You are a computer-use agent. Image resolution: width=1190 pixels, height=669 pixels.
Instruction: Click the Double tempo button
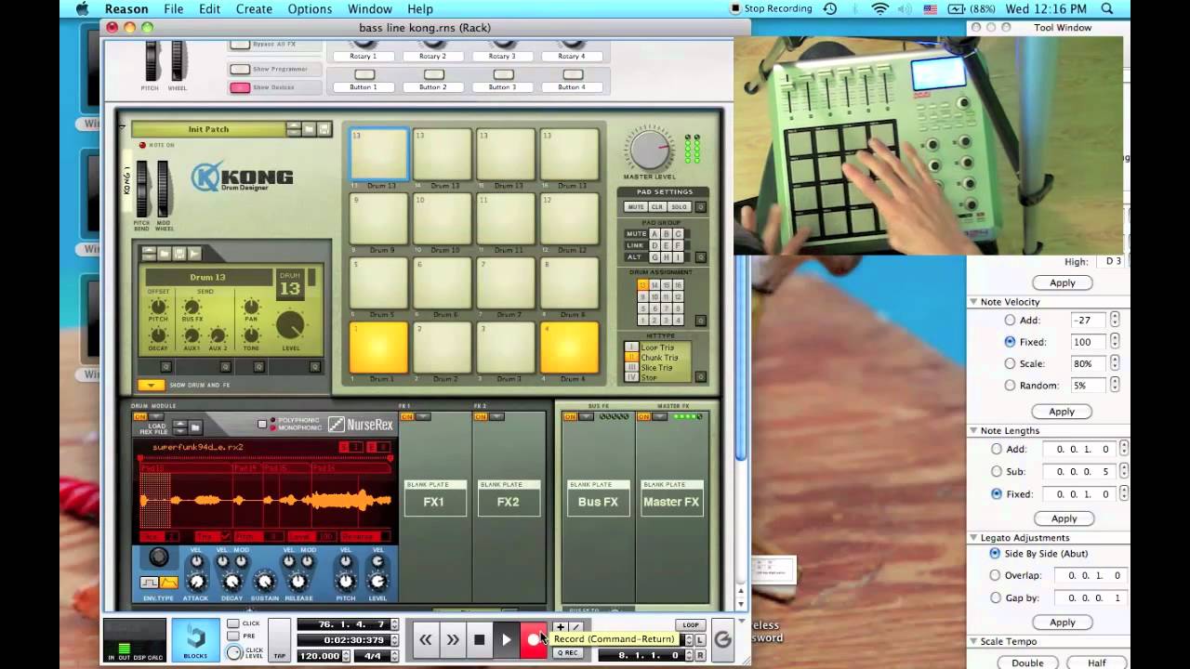pos(1027,663)
